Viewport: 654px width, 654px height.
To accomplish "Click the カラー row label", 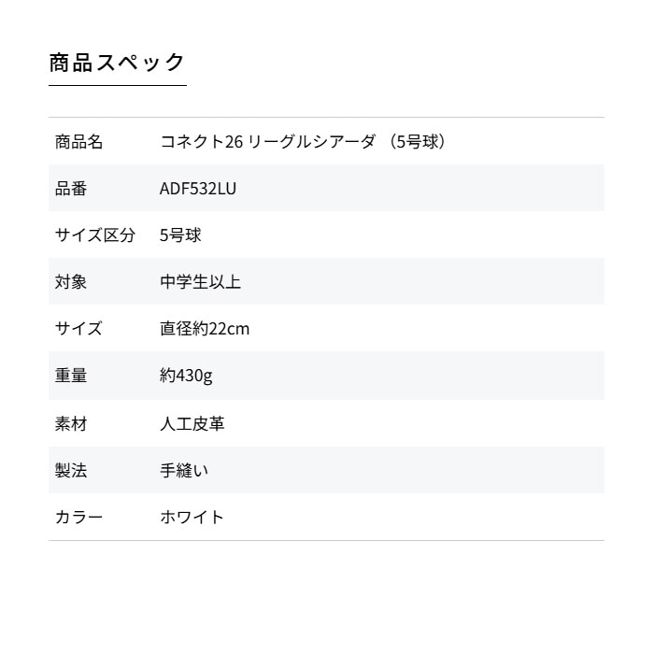I will (78, 518).
